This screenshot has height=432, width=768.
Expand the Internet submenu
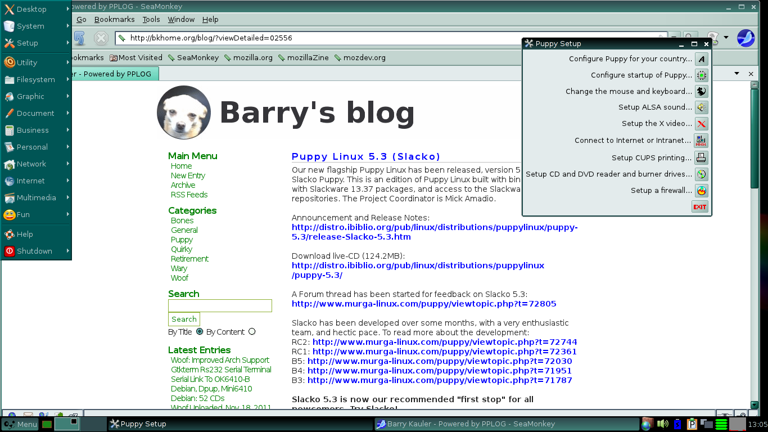pos(36,181)
